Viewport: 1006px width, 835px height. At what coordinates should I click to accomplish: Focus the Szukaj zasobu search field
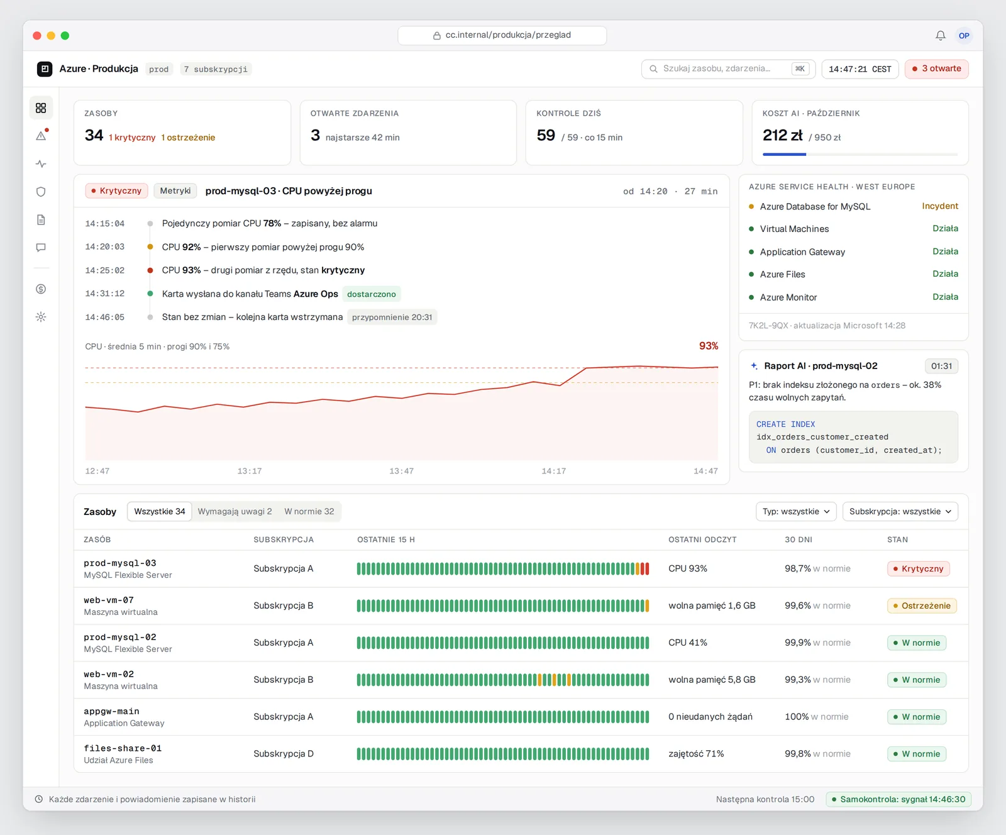click(x=728, y=69)
